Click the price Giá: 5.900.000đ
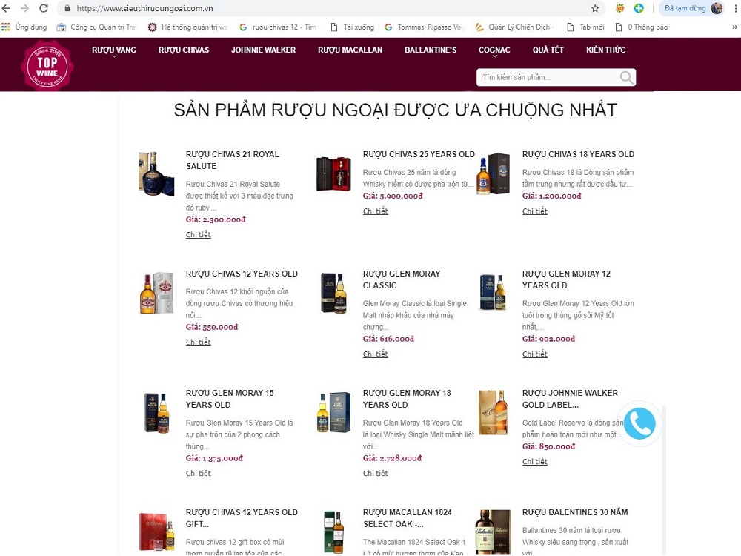This screenshot has width=741, height=556. point(393,196)
